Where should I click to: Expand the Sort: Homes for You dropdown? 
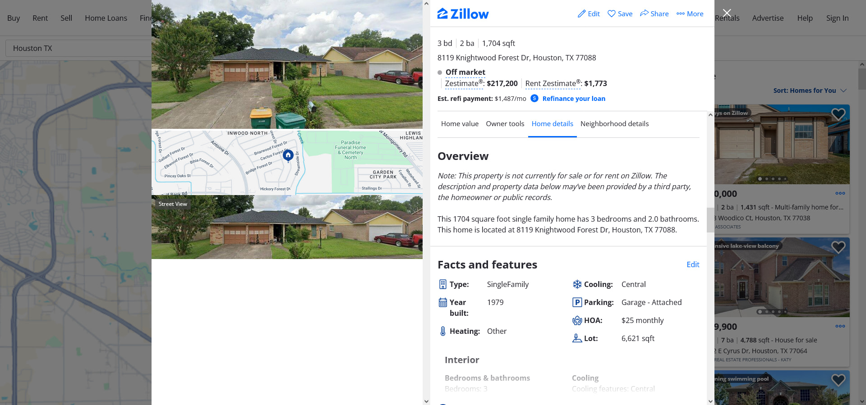(x=810, y=91)
